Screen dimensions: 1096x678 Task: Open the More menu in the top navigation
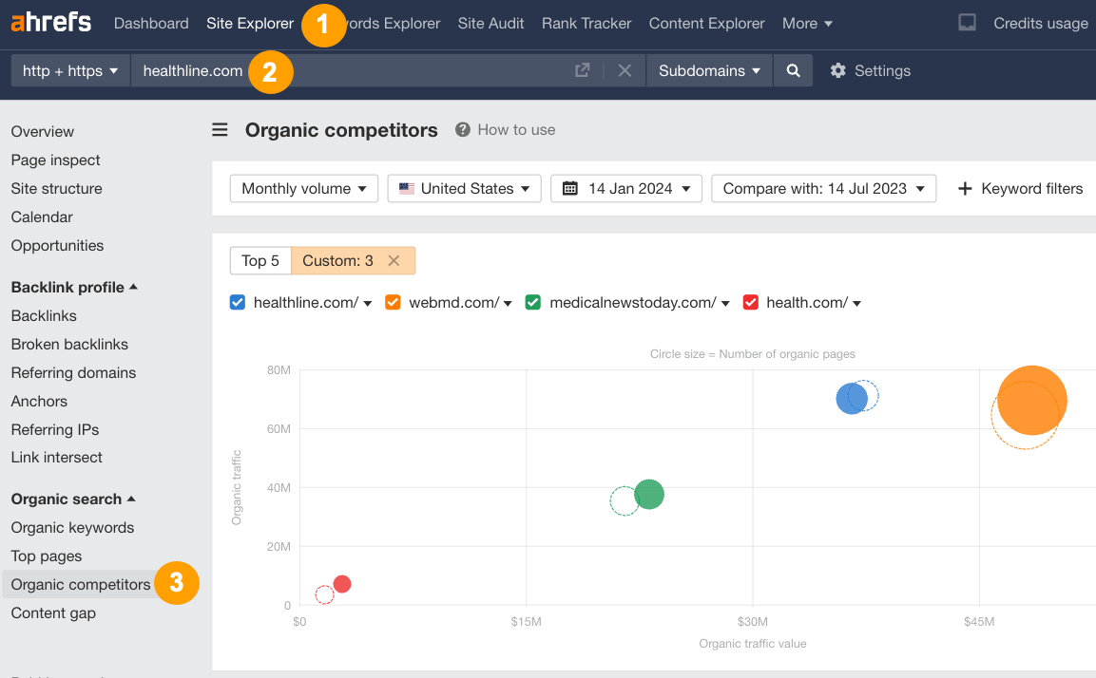(x=807, y=23)
